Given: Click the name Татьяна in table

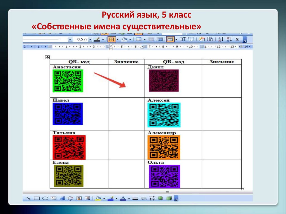Looking at the screenshot, I should [64, 133].
